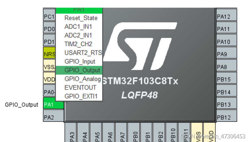250x142 pixels.
Task: Click the VSS pin on left side
Action: coord(49,65)
